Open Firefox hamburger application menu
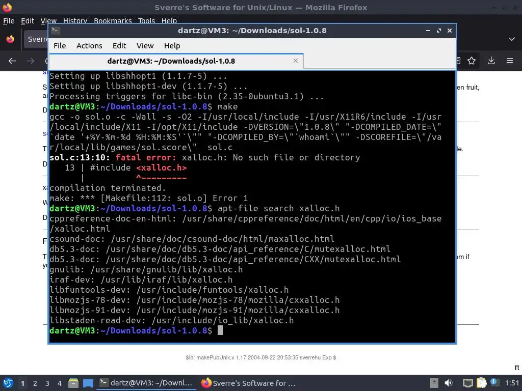The height and width of the screenshot is (391, 522). coord(510,61)
